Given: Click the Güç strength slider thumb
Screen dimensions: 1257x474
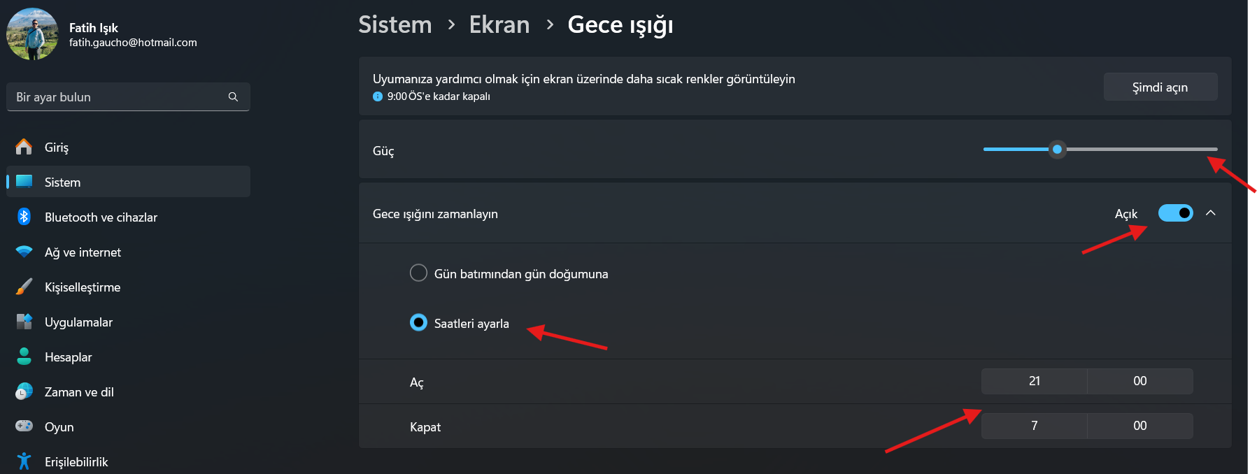Looking at the screenshot, I should point(1058,149).
